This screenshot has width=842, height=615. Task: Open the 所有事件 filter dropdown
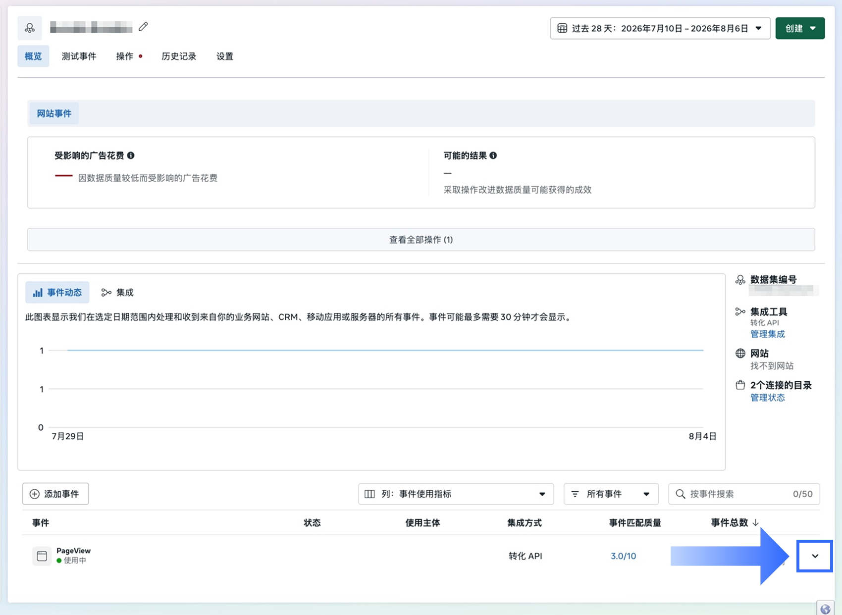point(611,494)
